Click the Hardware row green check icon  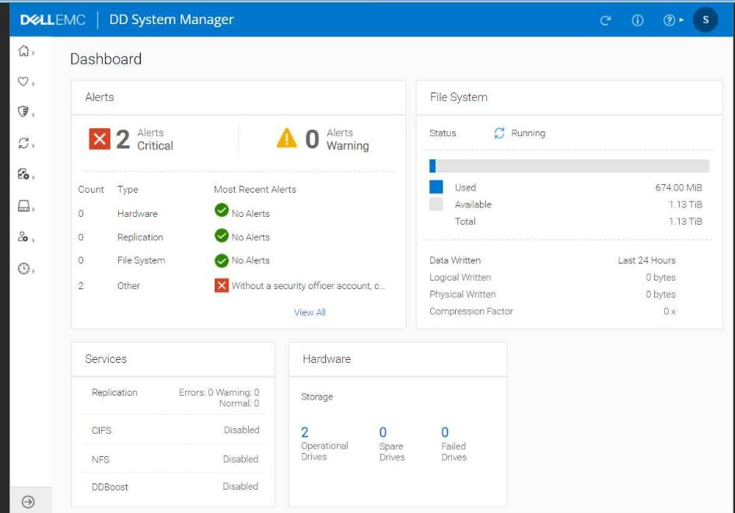(x=222, y=211)
